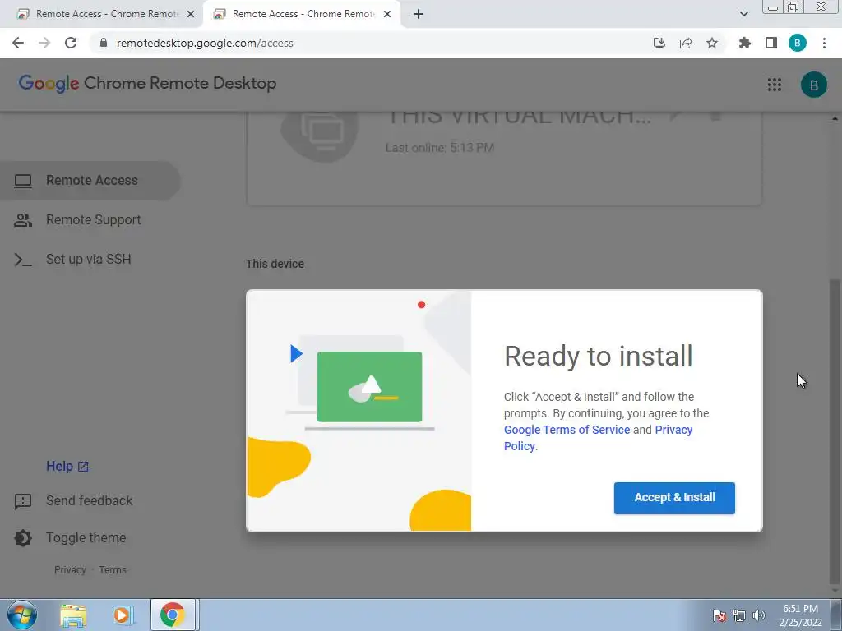The image size is (842, 631).
Task: Click the page vertical scrollbar thumb
Action: click(x=835, y=432)
